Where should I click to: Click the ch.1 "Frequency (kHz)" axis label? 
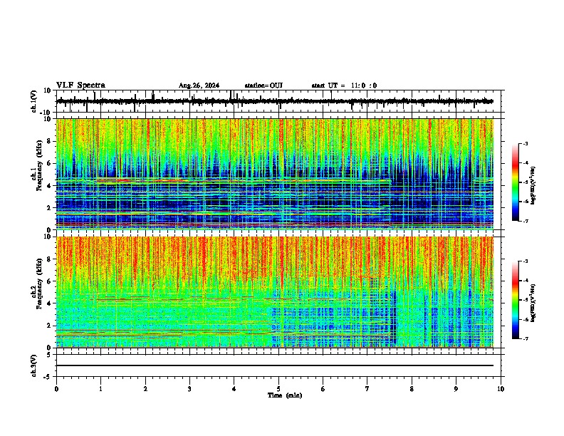39,165
